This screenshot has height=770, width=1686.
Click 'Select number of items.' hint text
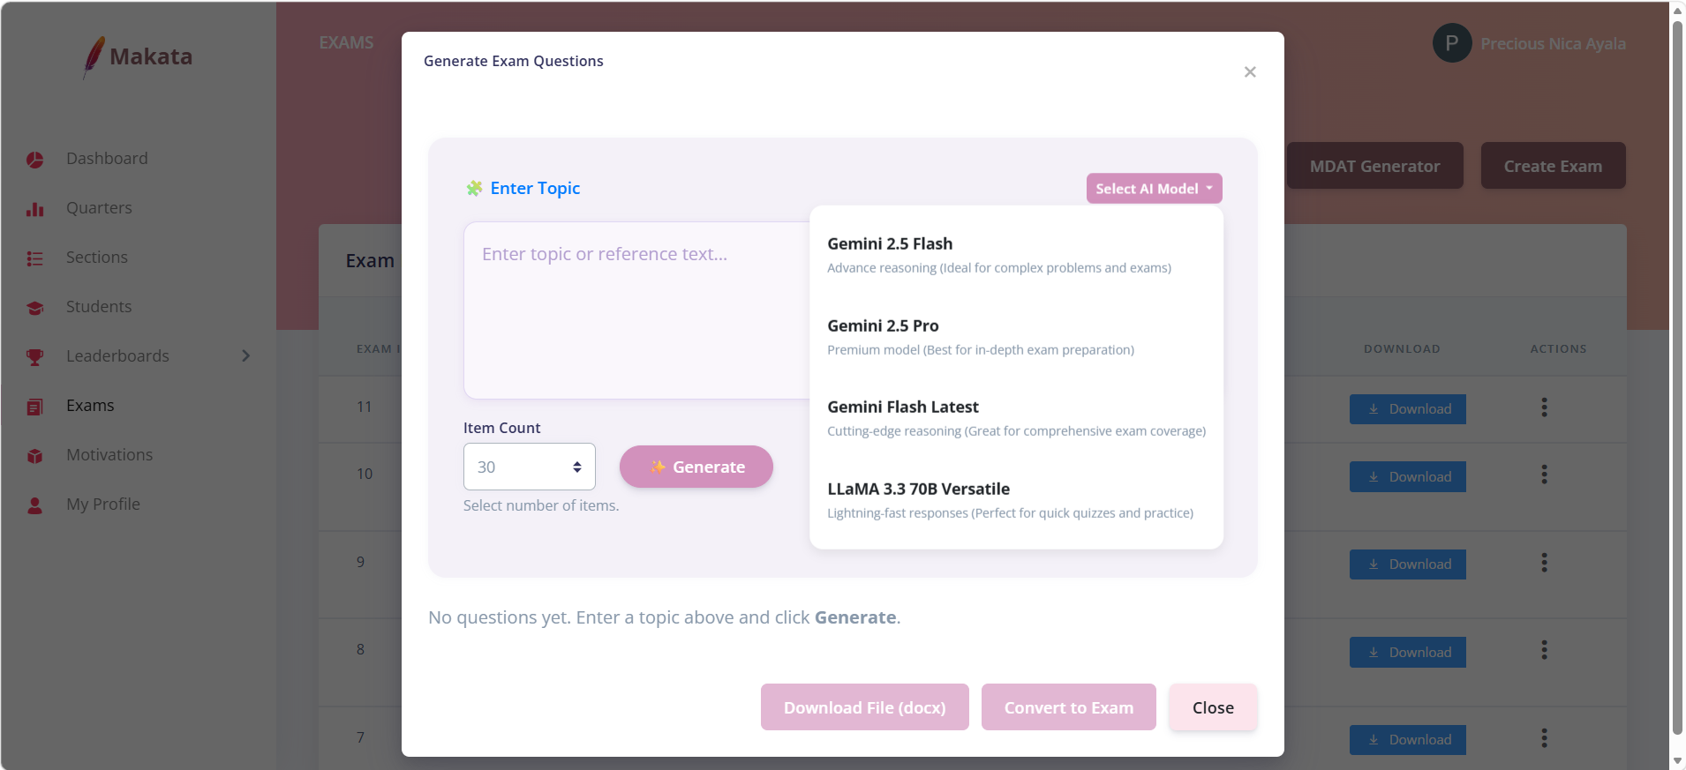[x=541, y=505]
